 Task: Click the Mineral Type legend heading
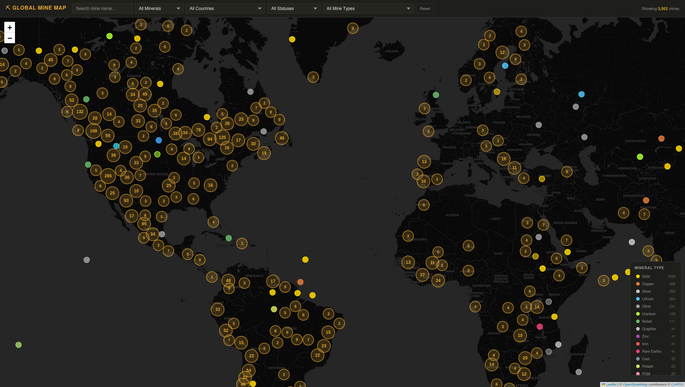click(649, 268)
